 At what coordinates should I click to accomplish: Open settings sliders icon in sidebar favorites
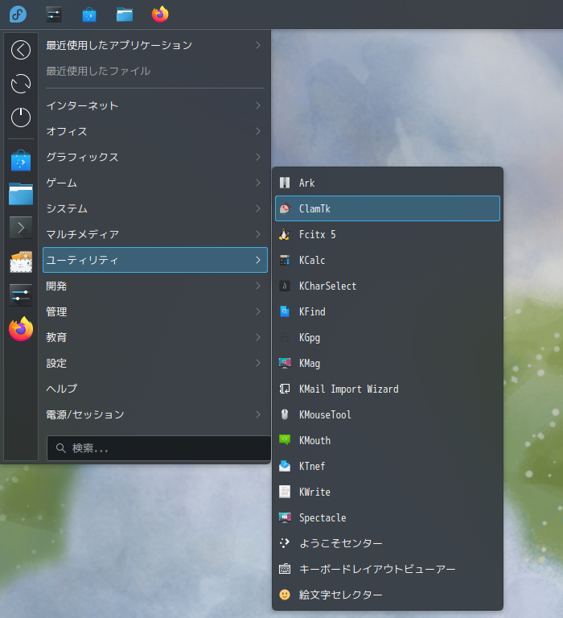pyautogui.click(x=21, y=295)
